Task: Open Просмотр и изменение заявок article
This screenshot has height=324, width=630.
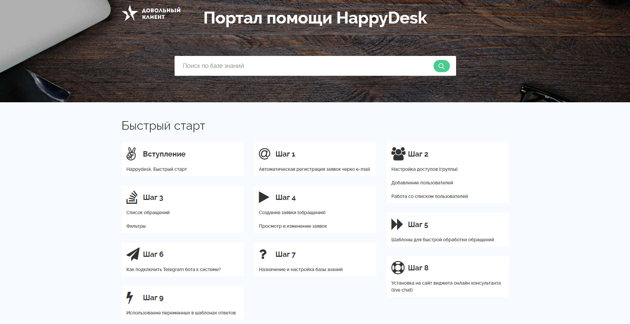Action: pos(293,226)
